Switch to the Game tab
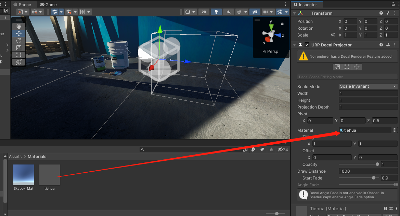Image resolution: width=400 pixels, height=216 pixels. pos(49,4)
